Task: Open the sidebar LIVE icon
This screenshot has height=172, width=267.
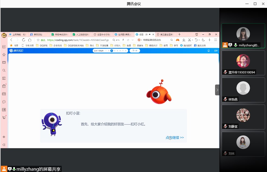Action: point(4,94)
